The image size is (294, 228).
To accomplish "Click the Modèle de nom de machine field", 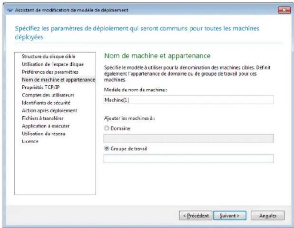I will pos(189,100).
